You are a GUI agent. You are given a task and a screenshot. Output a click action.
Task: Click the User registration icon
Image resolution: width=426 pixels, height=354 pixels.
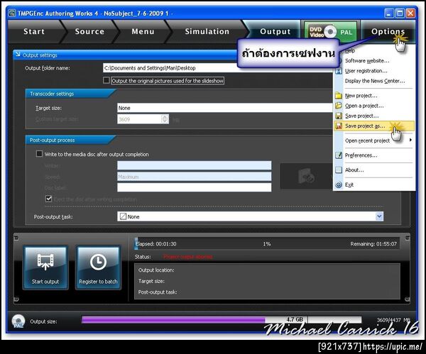(339, 71)
